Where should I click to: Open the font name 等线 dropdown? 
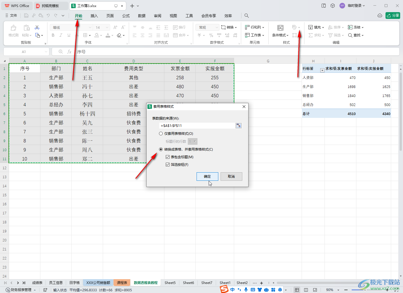pyautogui.click(x=90, y=27)
